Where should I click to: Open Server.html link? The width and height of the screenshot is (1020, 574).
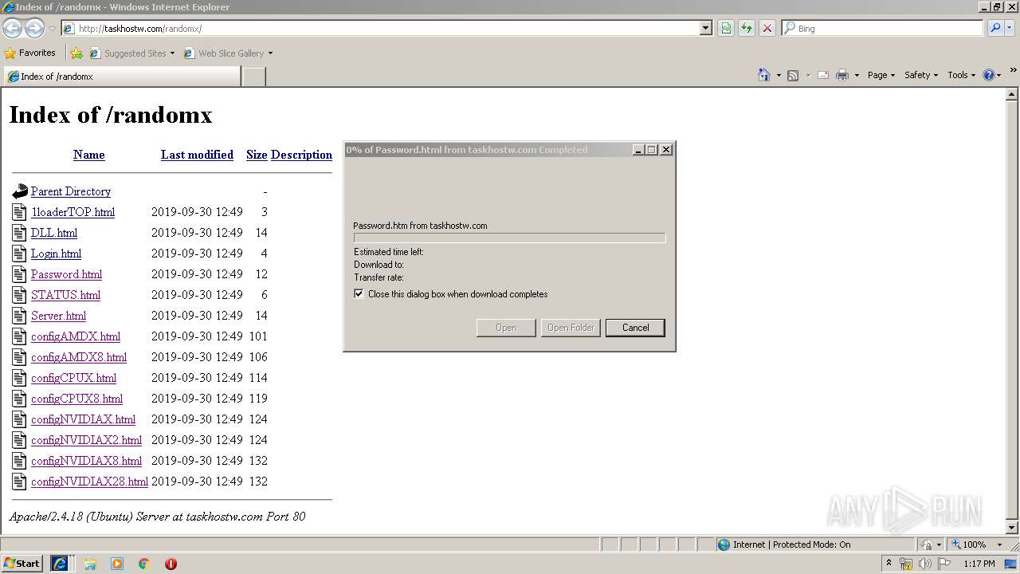(58, 316)
